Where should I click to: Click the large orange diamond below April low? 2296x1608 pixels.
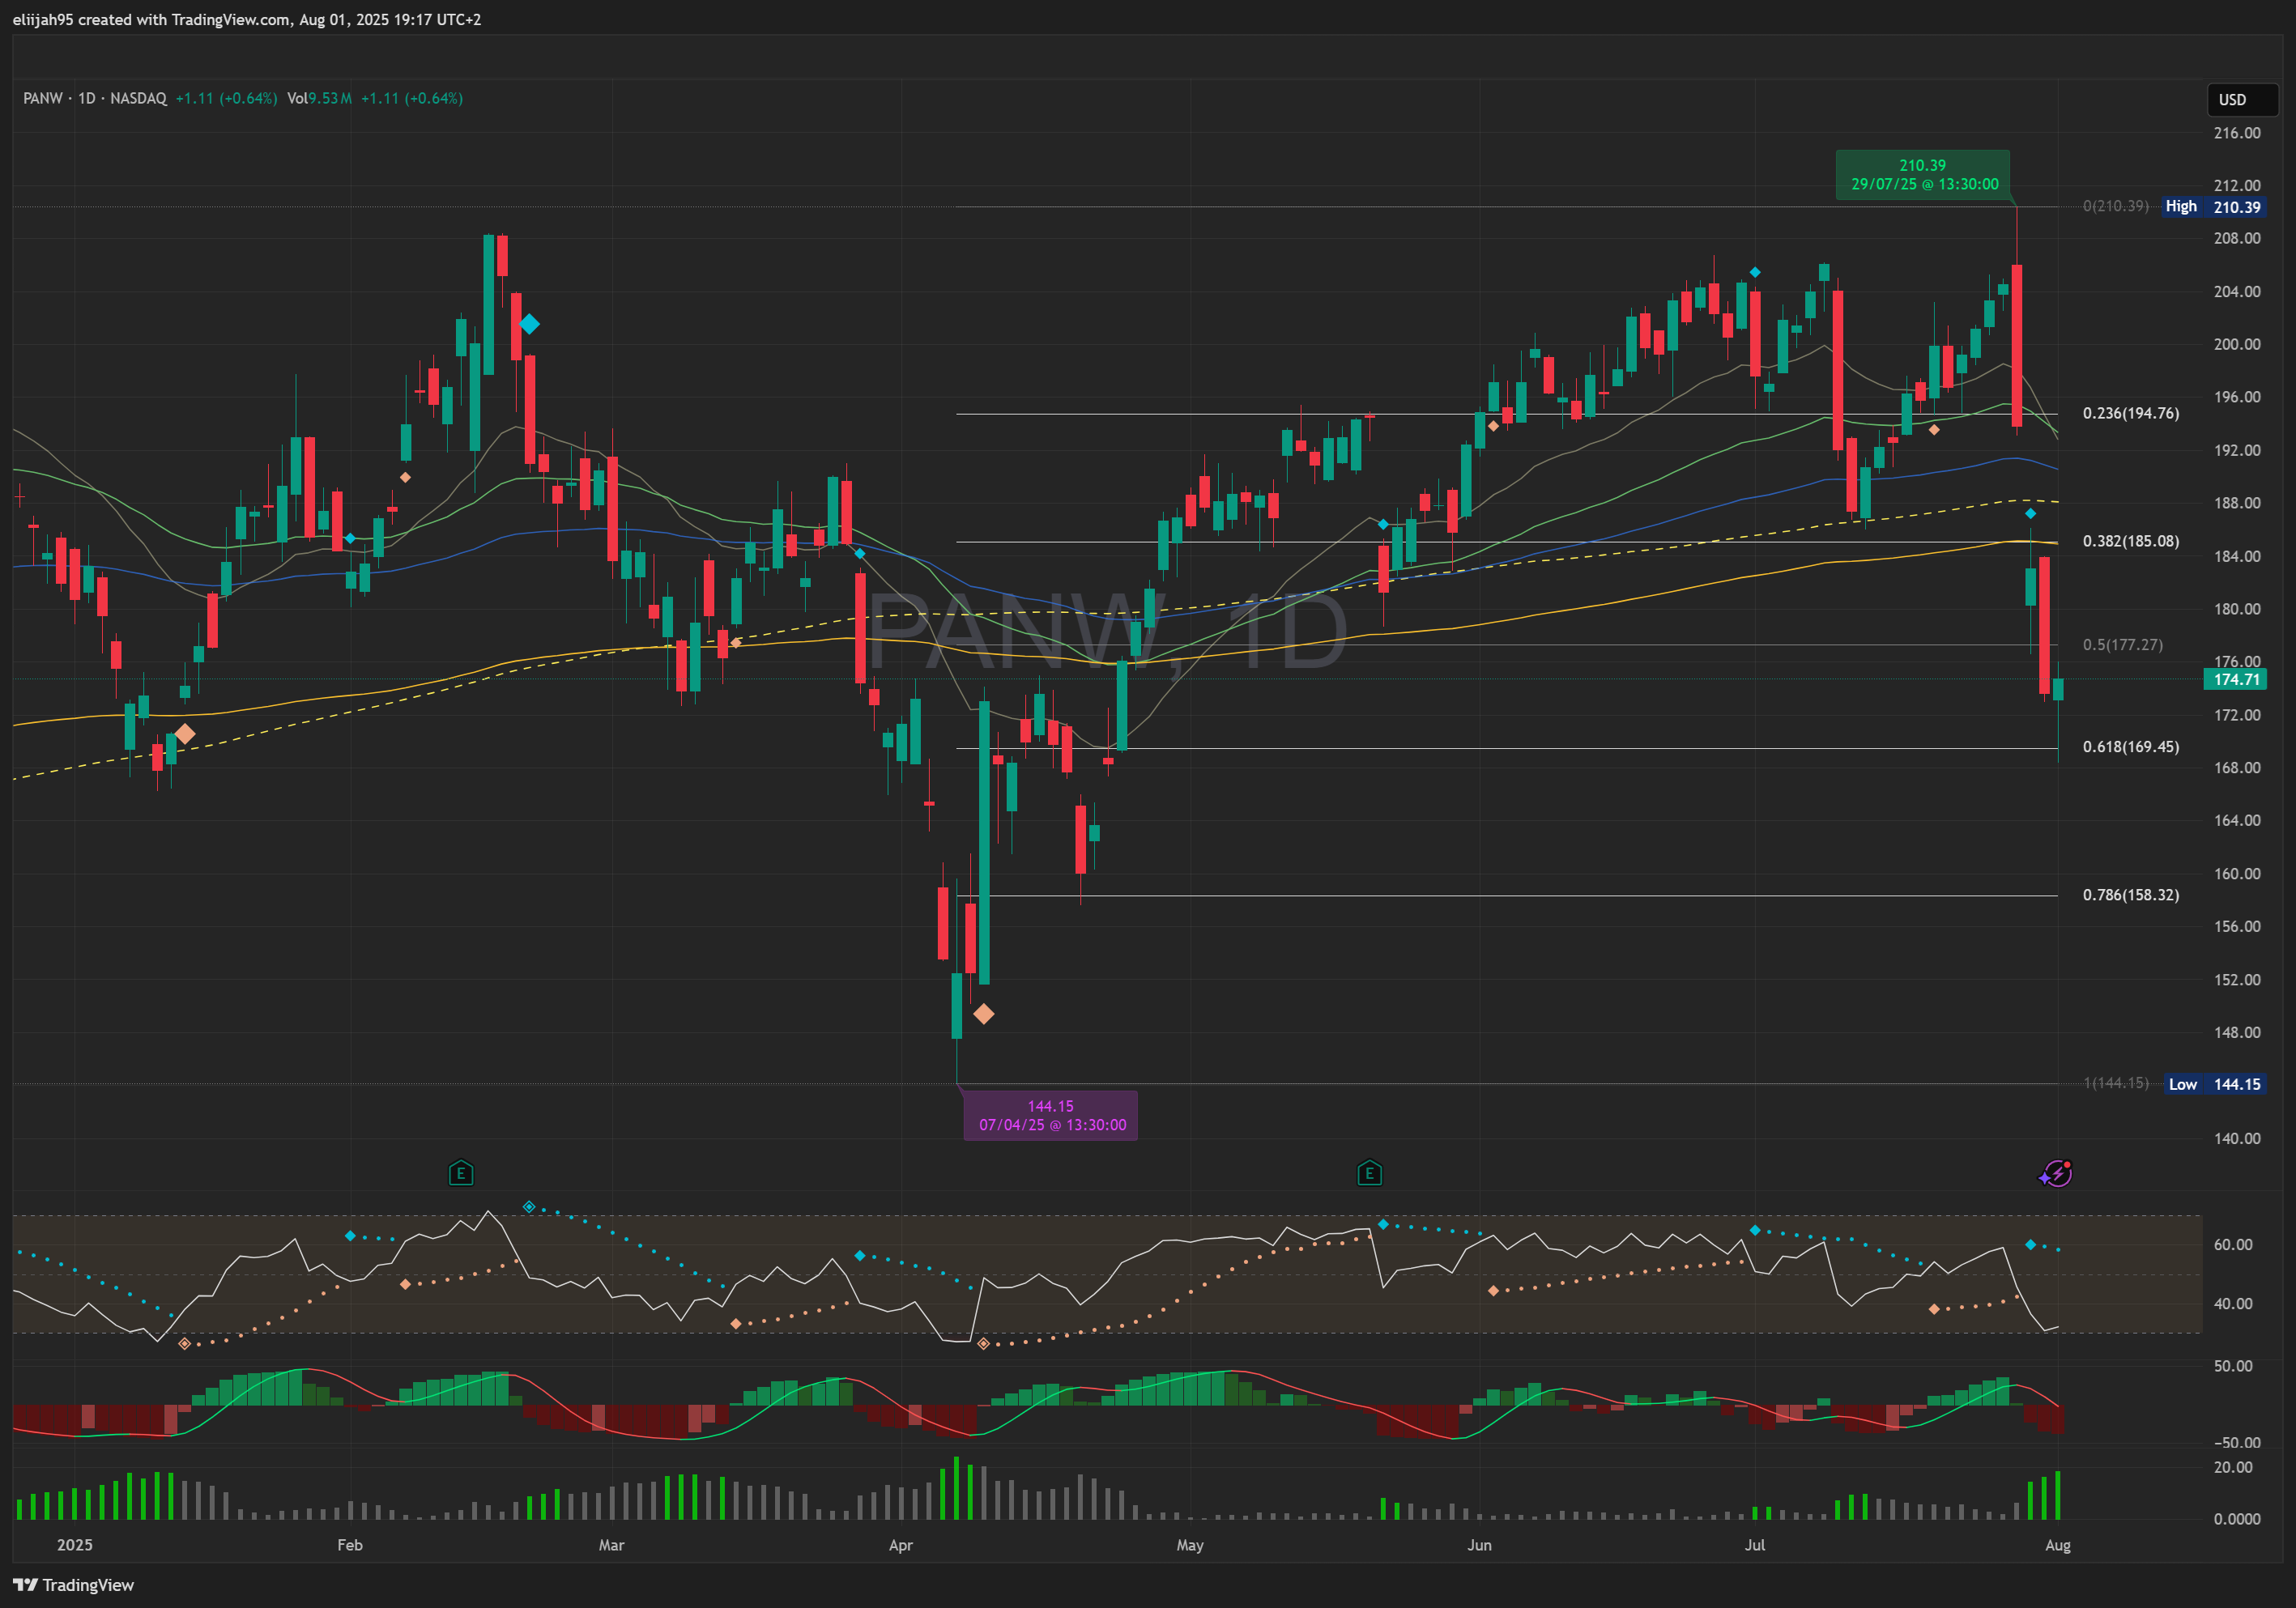983,1014
